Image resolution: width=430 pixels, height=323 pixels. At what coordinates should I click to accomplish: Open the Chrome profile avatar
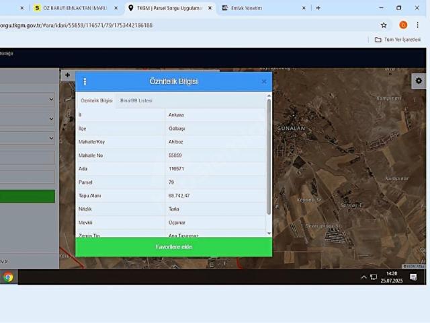point(403,25)
